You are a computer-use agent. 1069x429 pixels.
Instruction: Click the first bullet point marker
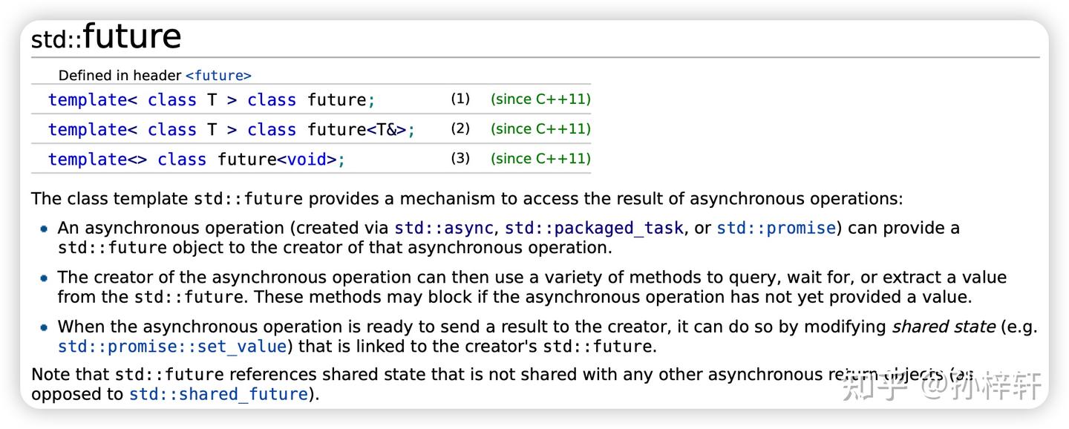point(45,229)
